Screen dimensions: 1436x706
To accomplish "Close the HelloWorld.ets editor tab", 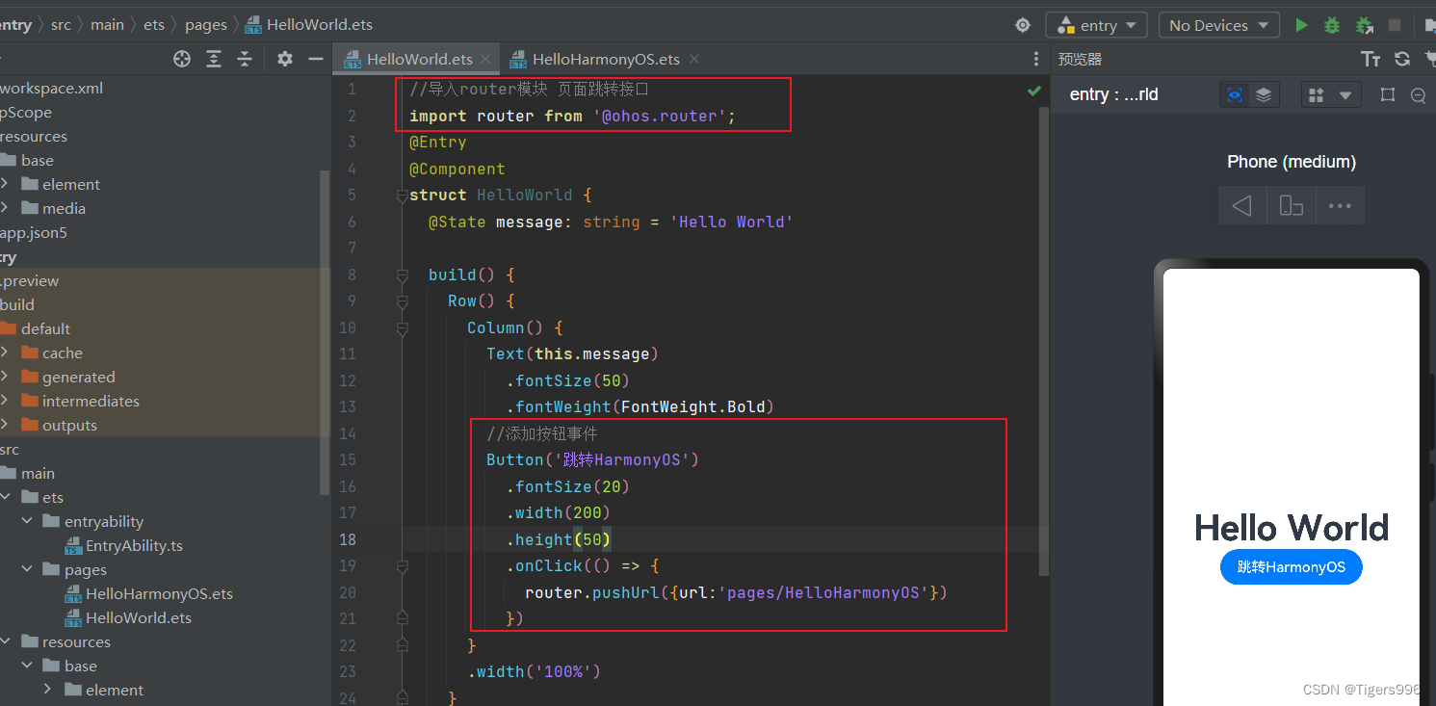I will coord(485,59).
